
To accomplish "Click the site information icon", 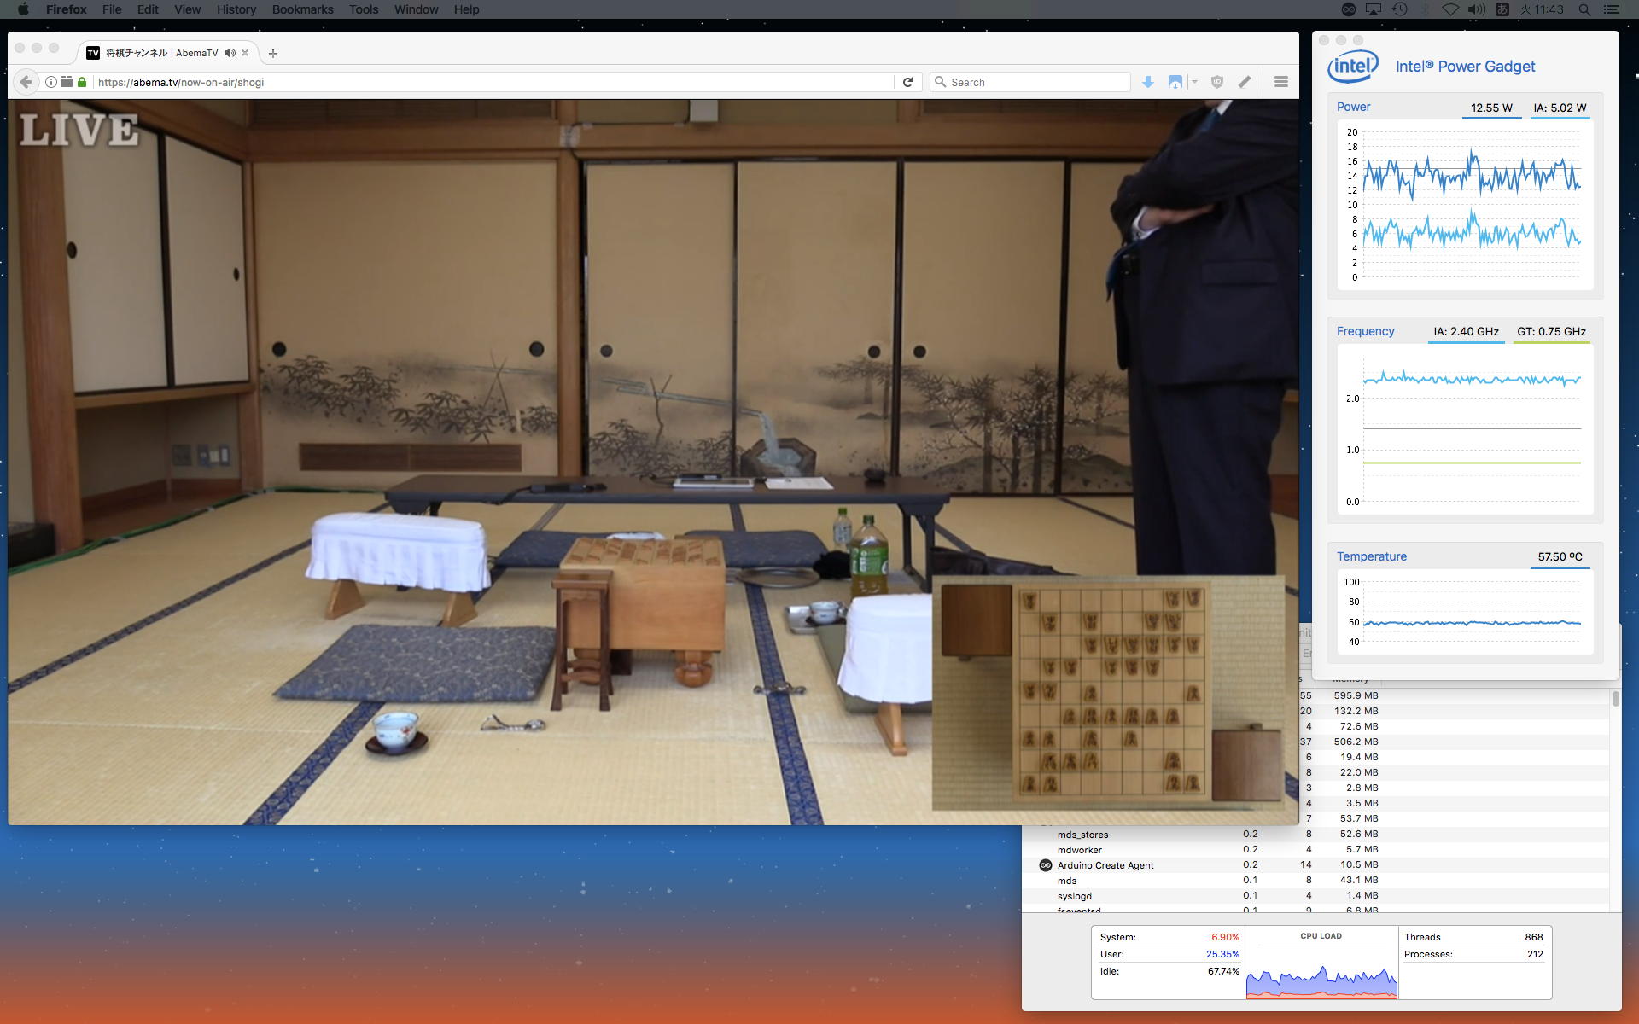I will (x=51, y=82).
